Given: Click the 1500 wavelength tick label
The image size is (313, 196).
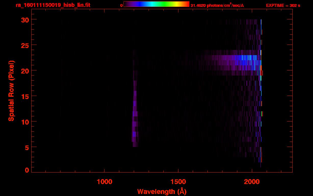Looking at the screenshot, I should pyautogui.click(x=178, y=181).
